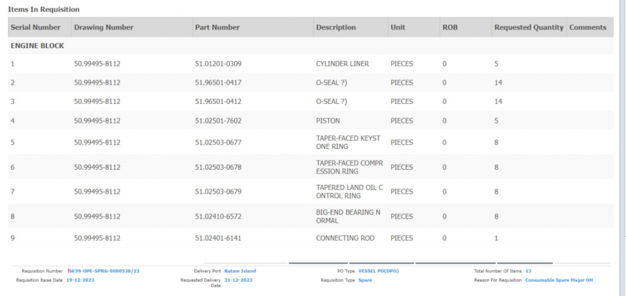626x296 pixels.
Task: Click part number 51.02501-7602 for PISTON
Action: tap(218, 121)
